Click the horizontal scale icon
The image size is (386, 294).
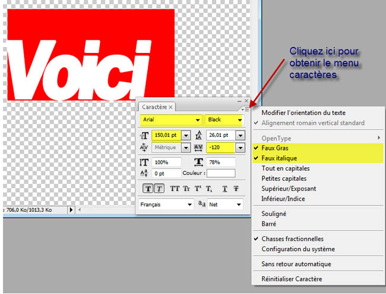coord(198,162)
